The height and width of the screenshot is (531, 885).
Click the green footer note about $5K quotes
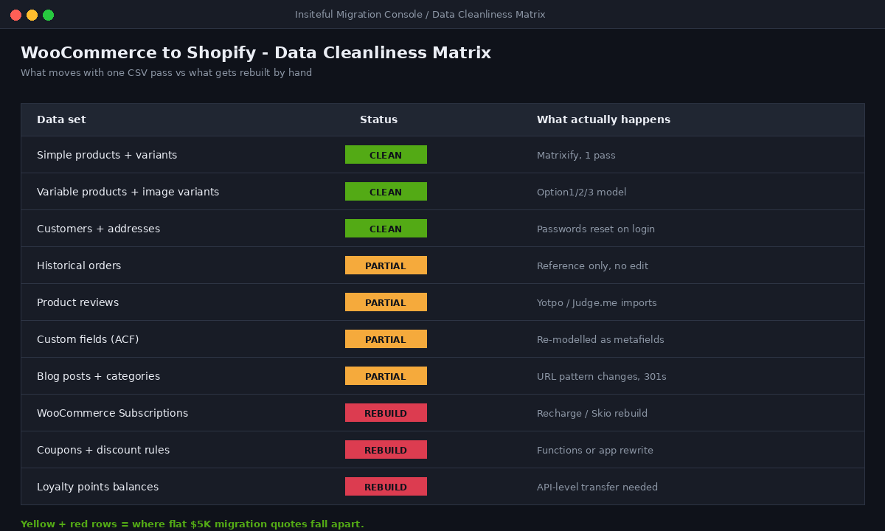point(192,524)
